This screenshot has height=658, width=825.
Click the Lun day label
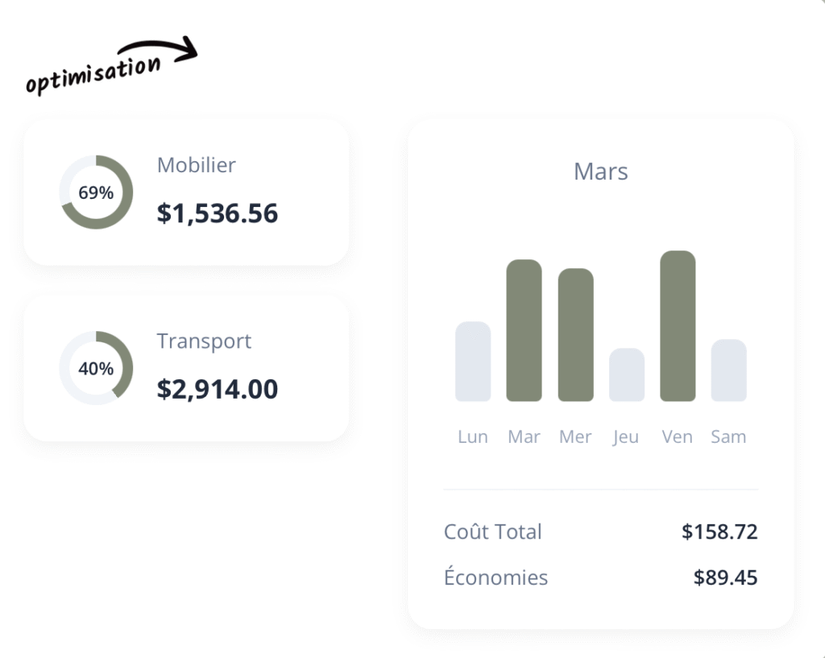pos(473,437)
